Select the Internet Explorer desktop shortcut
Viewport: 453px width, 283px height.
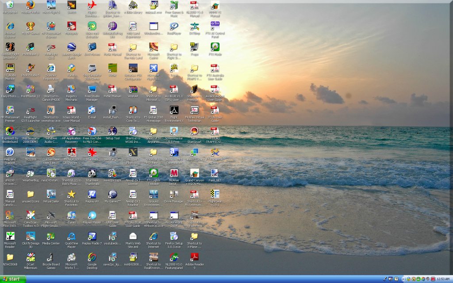[10, 26]
